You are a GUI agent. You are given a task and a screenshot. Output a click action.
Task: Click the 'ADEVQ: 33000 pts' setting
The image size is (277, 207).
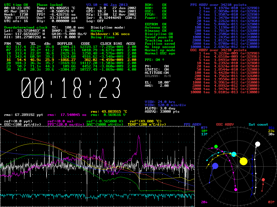(x=162, y=112)
